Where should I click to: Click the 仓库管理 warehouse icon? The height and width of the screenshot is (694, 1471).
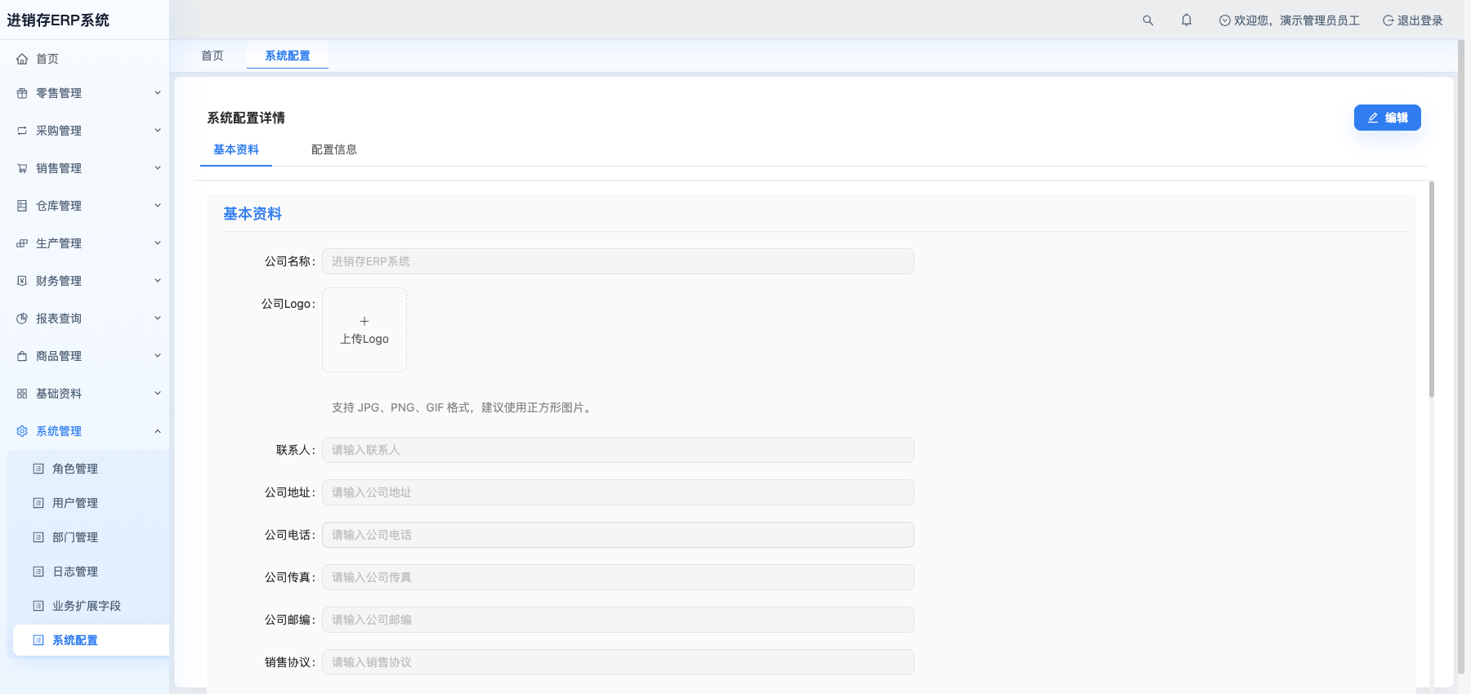(22, 206)
